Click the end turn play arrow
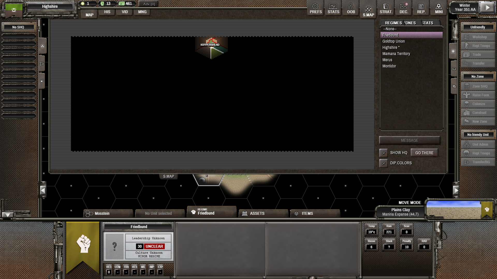This screenshot has height=279, width=497. 487,7
